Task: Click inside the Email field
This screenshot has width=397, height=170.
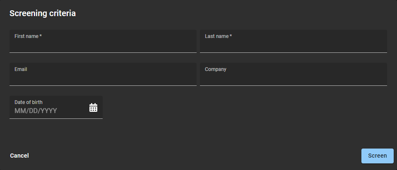Action: (103, 78)
